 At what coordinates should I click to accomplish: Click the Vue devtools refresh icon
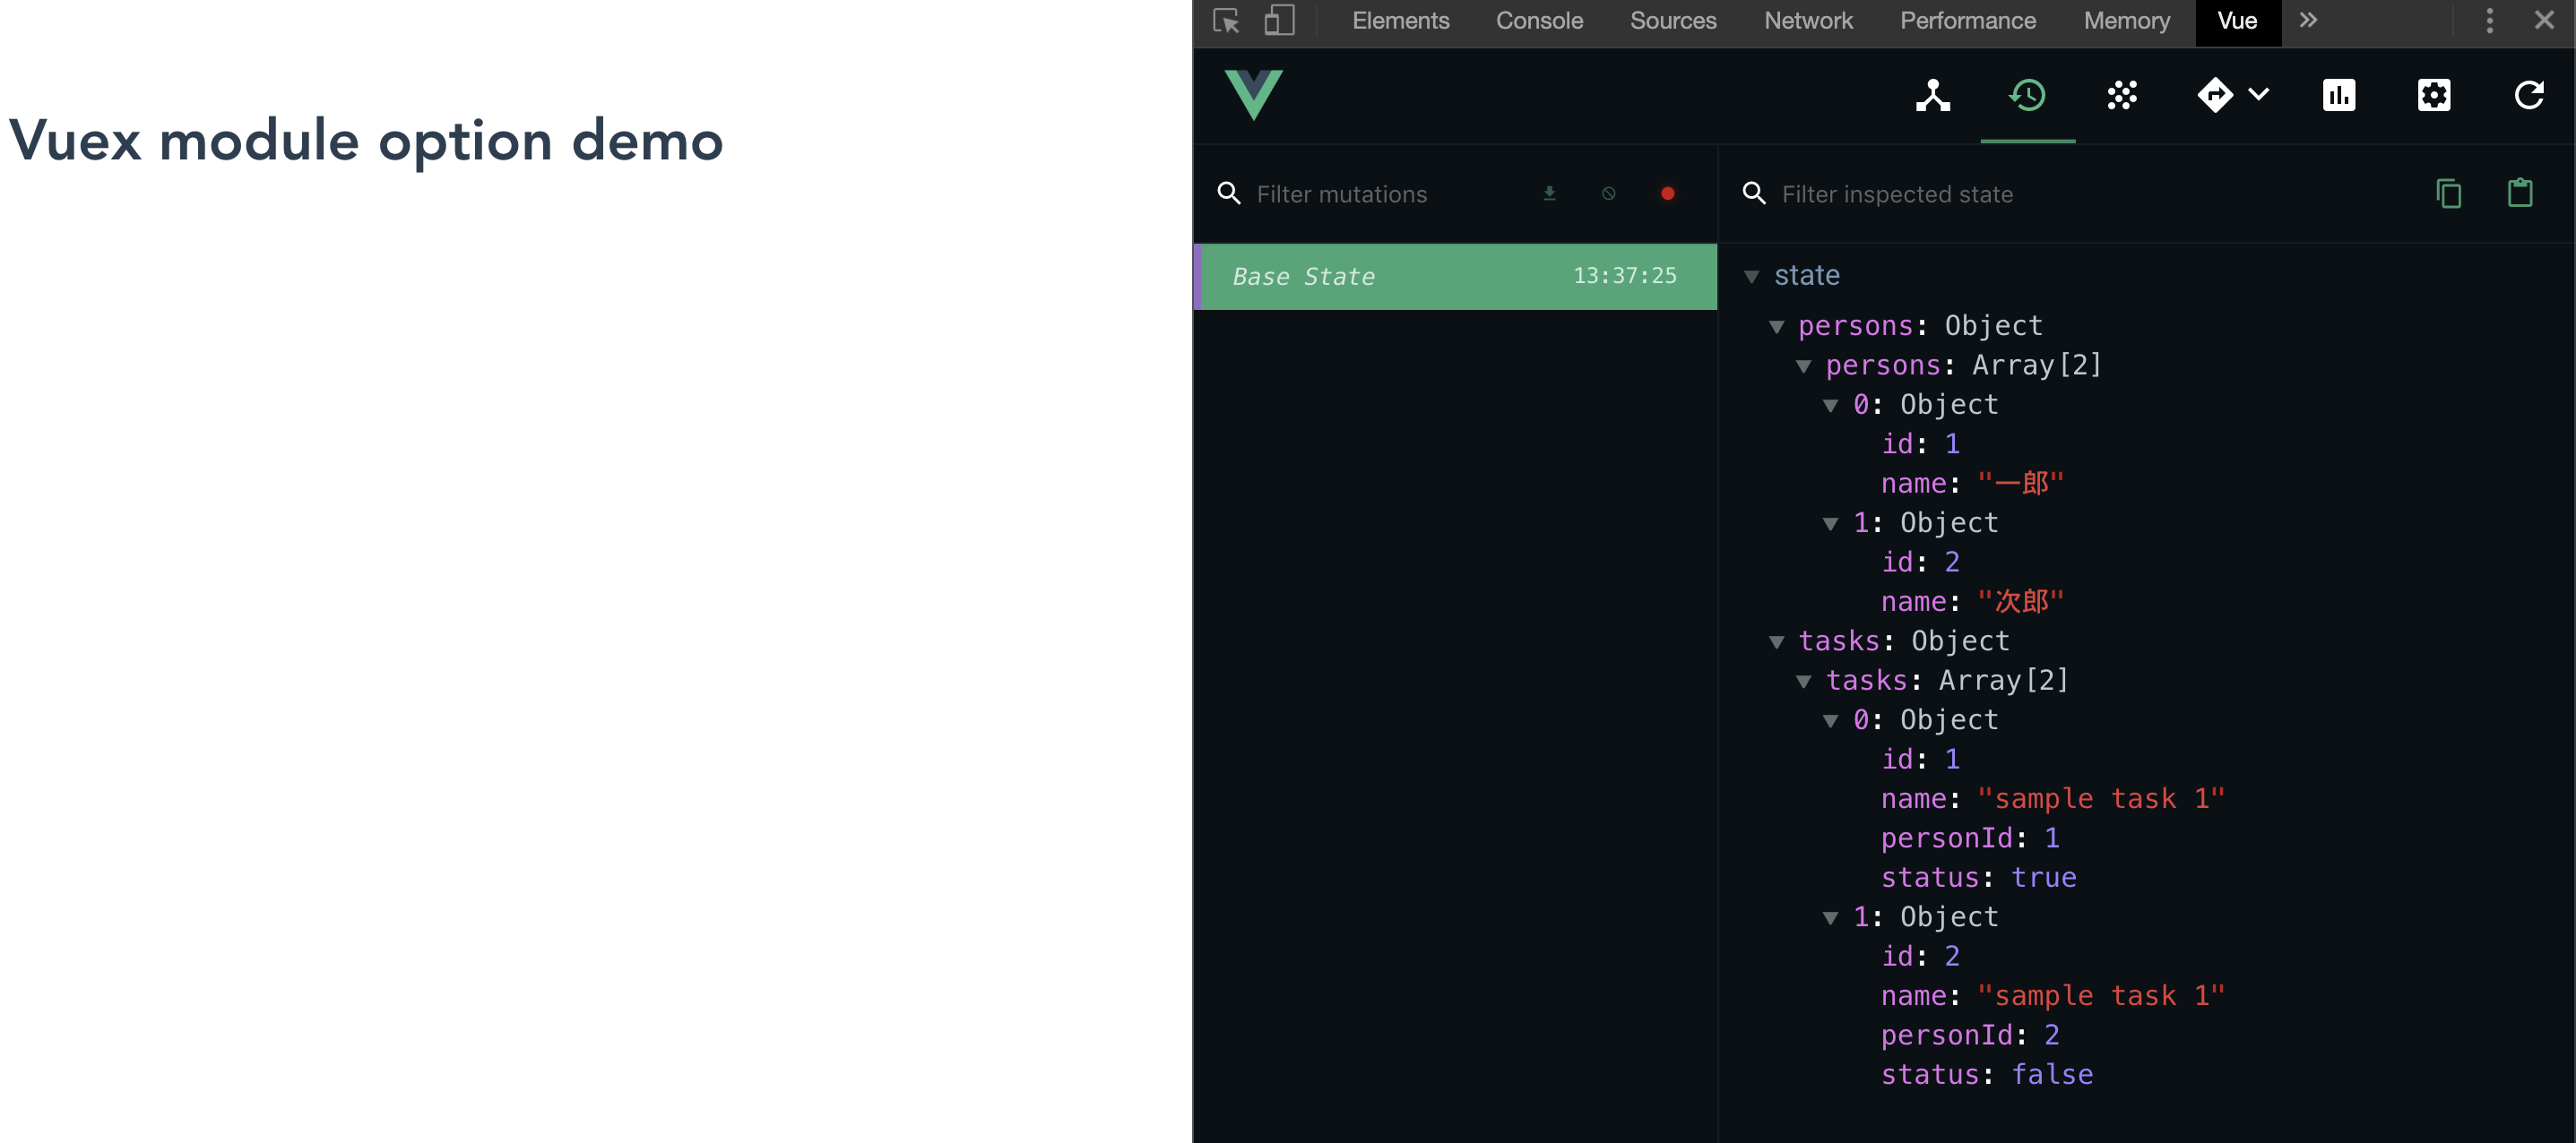click(2528, 96)
